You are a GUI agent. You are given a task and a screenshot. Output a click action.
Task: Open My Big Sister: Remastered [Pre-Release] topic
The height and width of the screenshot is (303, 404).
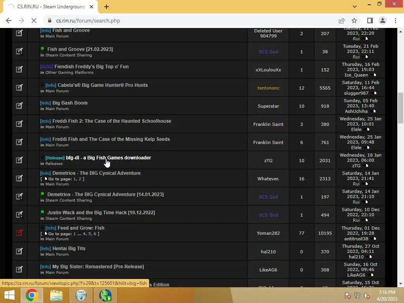point(98,267)
